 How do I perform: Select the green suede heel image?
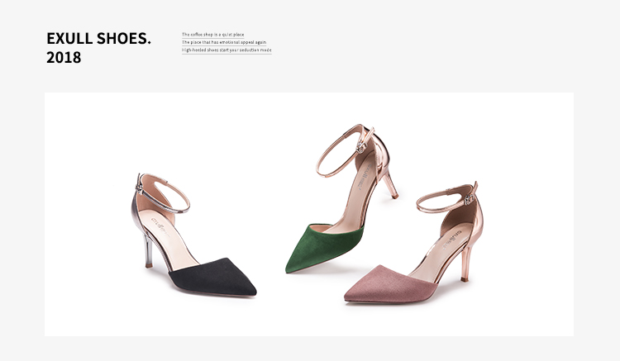(x=341, y=198)
